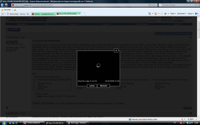
Task: Click the search magnifier icon
Action: pyautogui.click(x=196, y=5)
